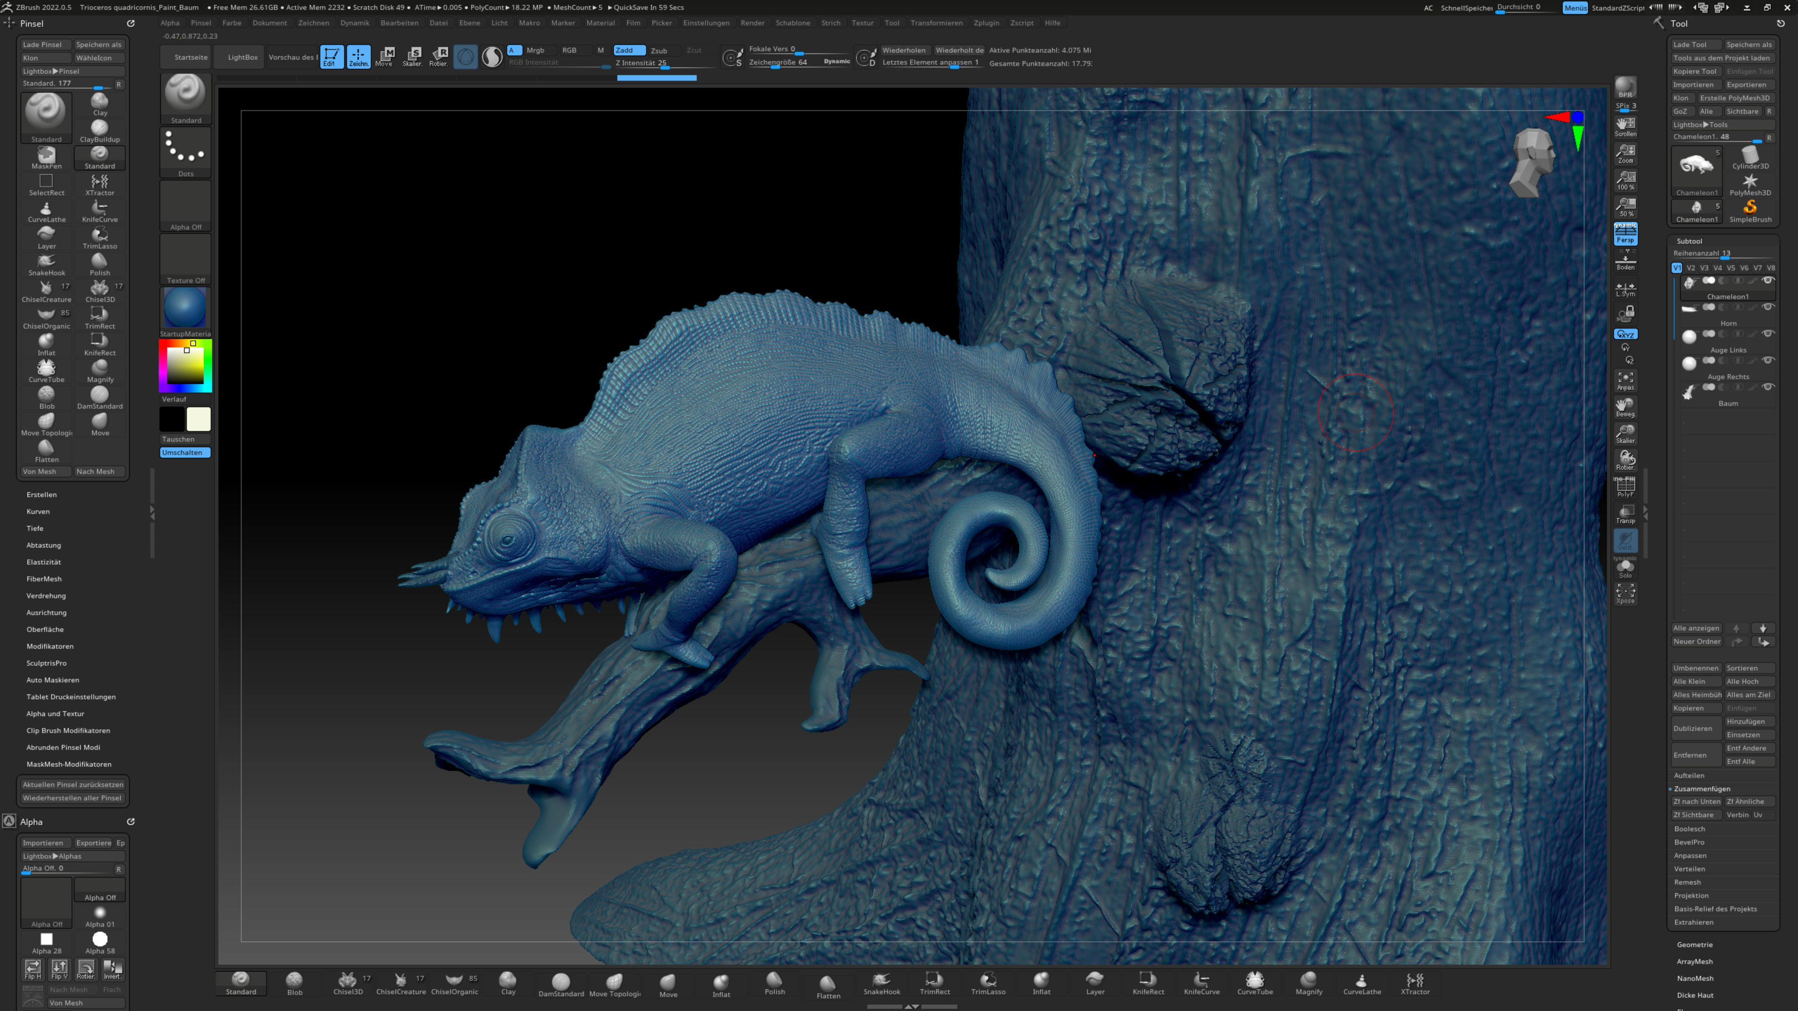This screenshot has width=1798, height=1011.
Task: Toggle Persp perspective view
Action: (1626, 234)
